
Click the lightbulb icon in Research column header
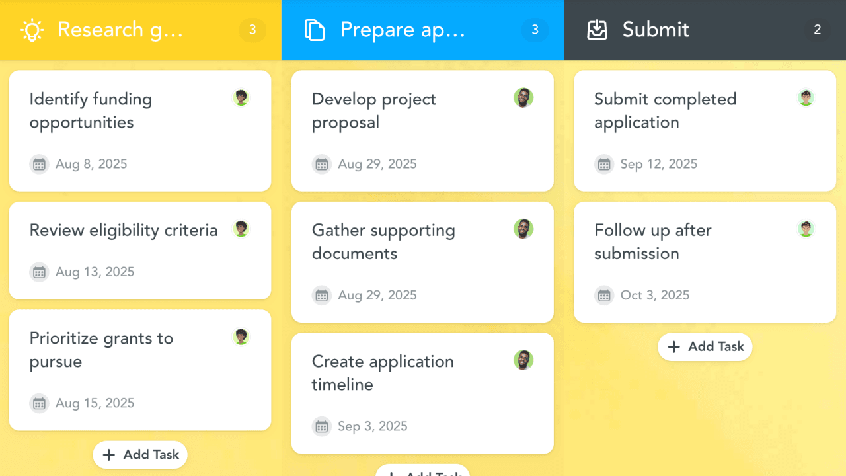pyautogui.click(x=32, y=30)
